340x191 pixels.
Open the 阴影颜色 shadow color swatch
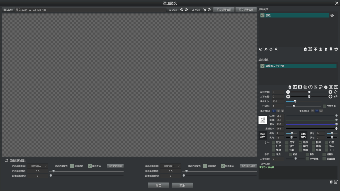(303, 135)
